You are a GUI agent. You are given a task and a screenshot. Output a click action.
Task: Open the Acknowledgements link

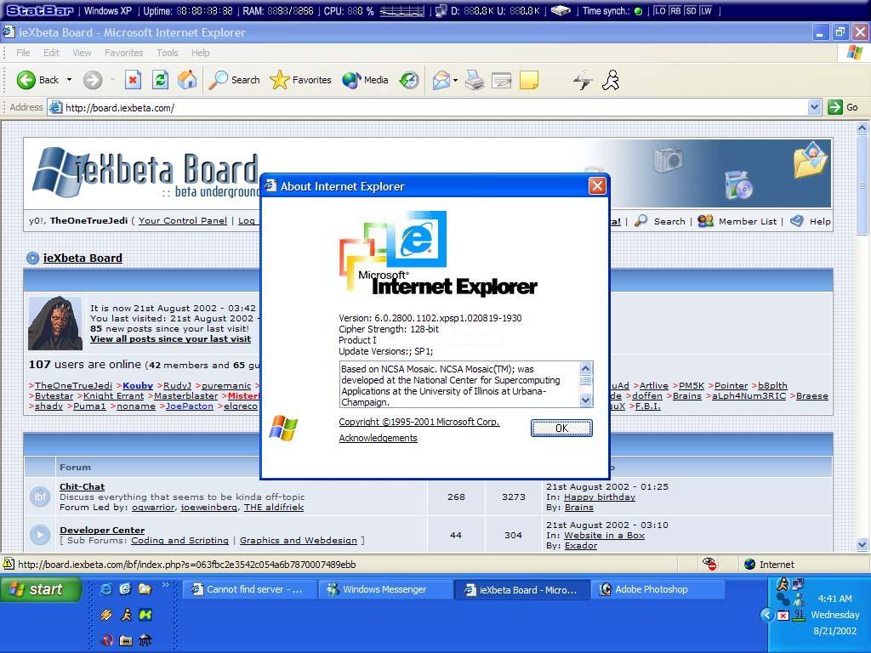tap(378, 438)
